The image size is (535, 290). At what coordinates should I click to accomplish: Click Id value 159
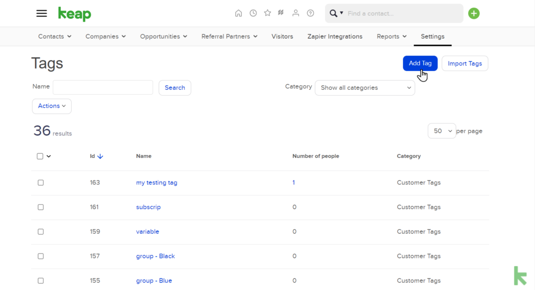tap(95, 231)
